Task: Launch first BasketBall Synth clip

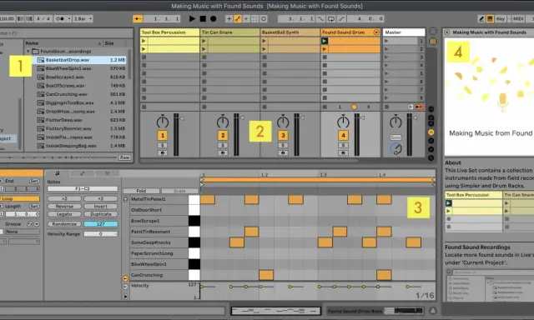Action: 264,41
